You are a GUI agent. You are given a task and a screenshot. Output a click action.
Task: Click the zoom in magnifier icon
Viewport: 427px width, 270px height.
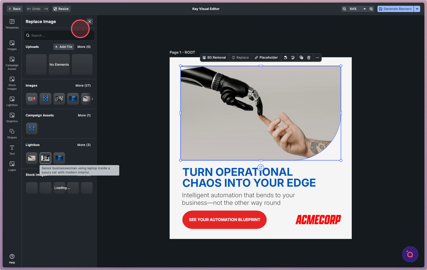371,9
